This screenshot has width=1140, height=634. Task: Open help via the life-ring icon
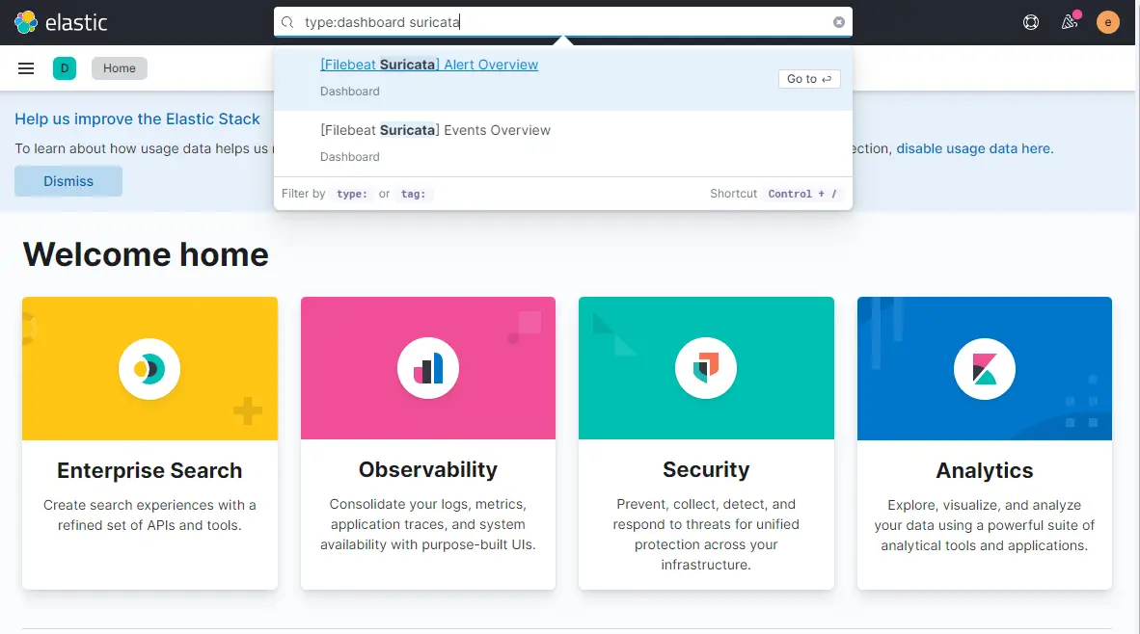click(1031, 21)
